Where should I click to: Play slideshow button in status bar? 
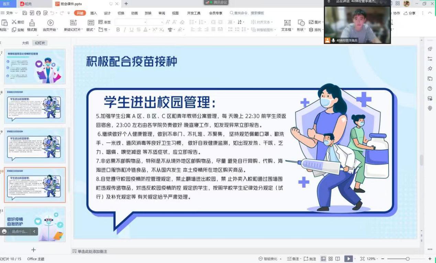pos(348,259)
